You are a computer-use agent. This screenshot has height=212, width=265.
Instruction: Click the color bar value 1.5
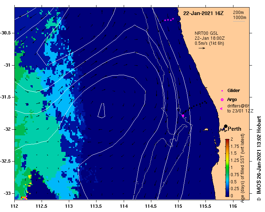pos(233,153)
